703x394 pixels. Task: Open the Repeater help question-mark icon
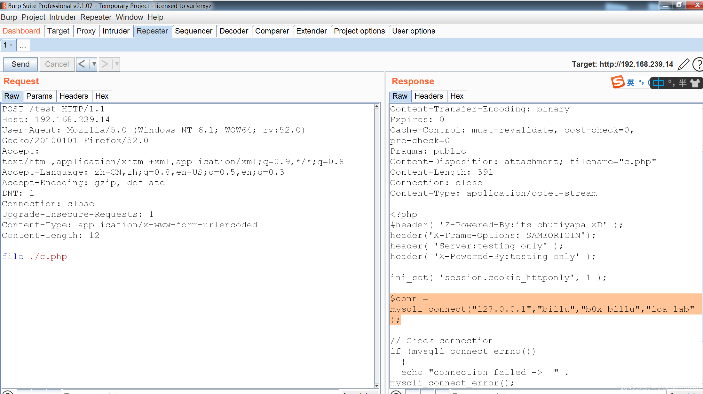(699, 64)
